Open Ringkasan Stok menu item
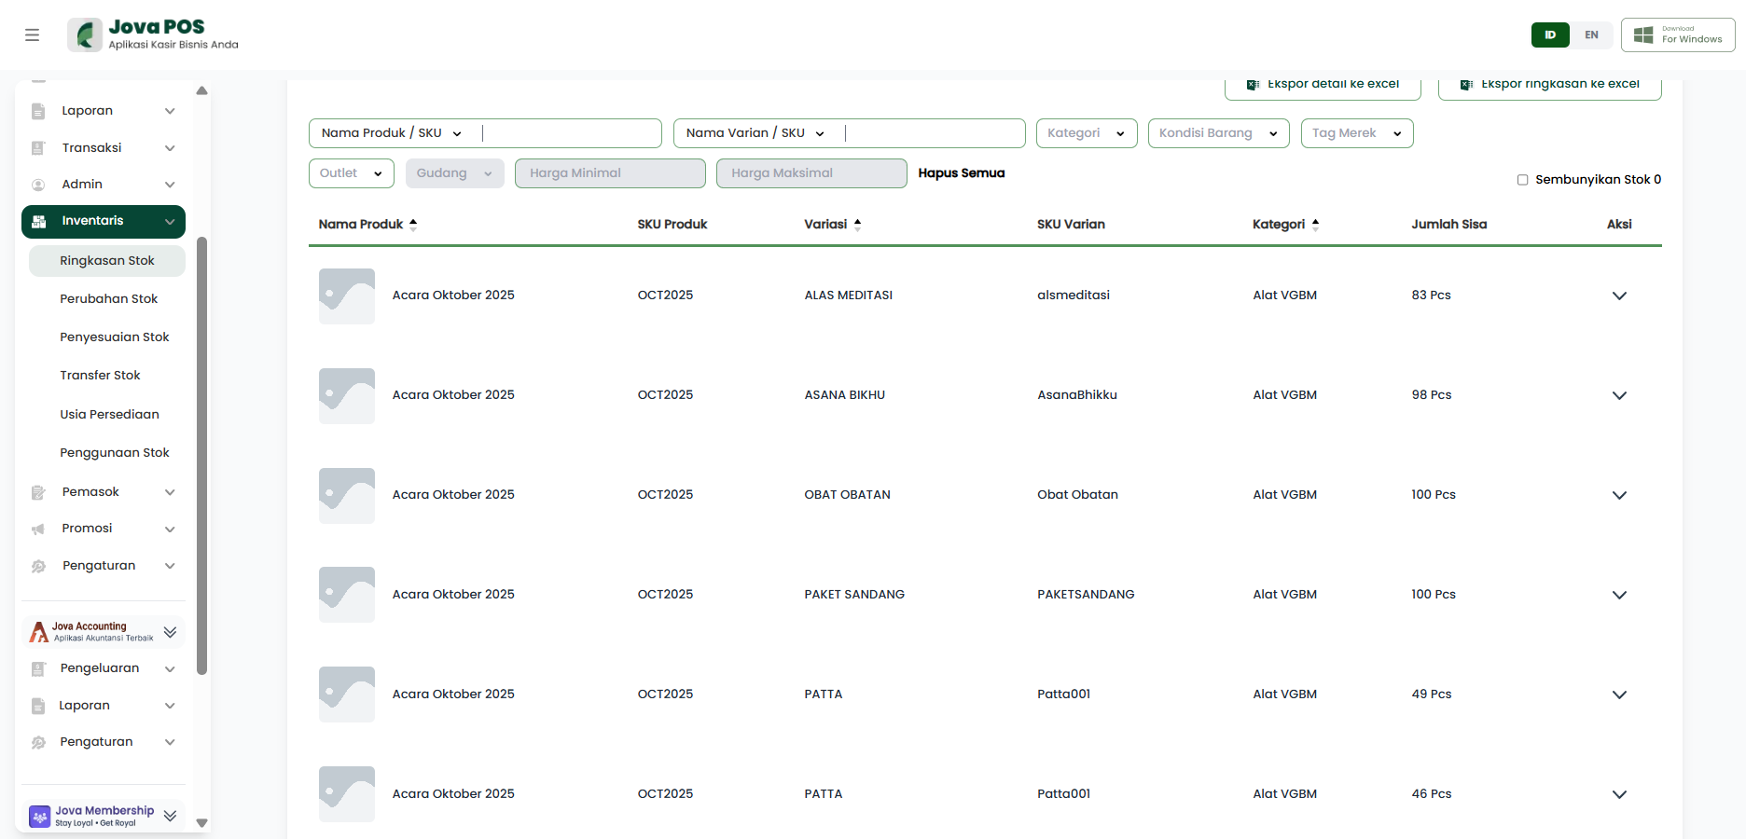The height and width of the screenshot is (839, 1746). coord(107,261)
